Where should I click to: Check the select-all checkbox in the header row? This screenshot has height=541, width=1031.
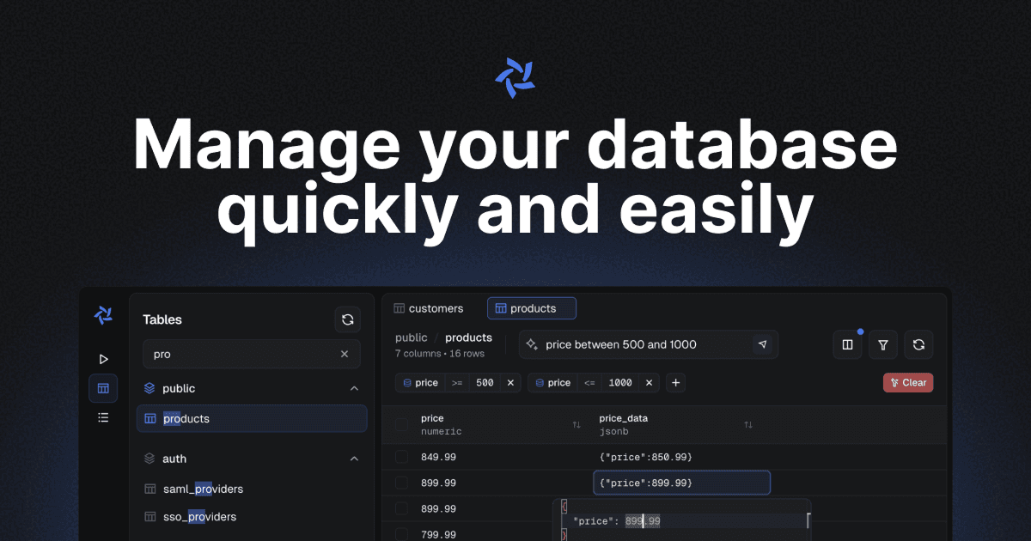coord(400,423)
